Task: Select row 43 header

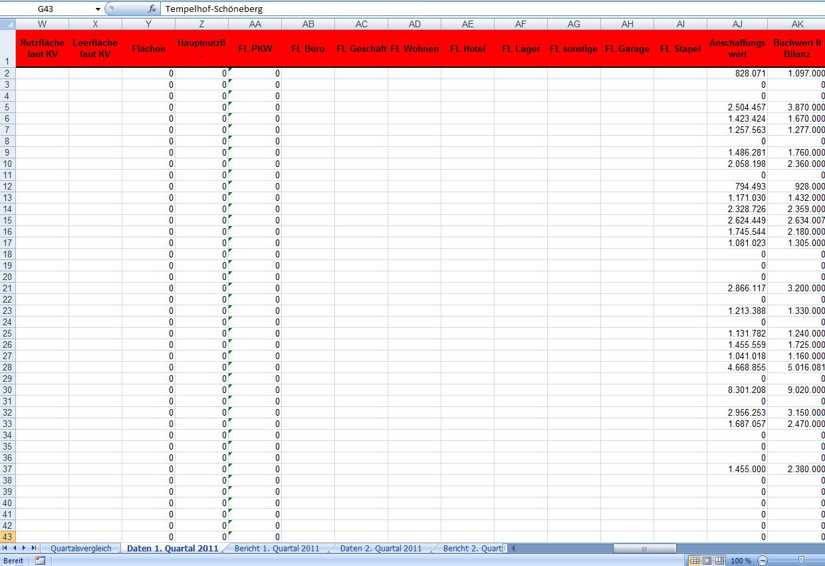Action: pos(8,537)
